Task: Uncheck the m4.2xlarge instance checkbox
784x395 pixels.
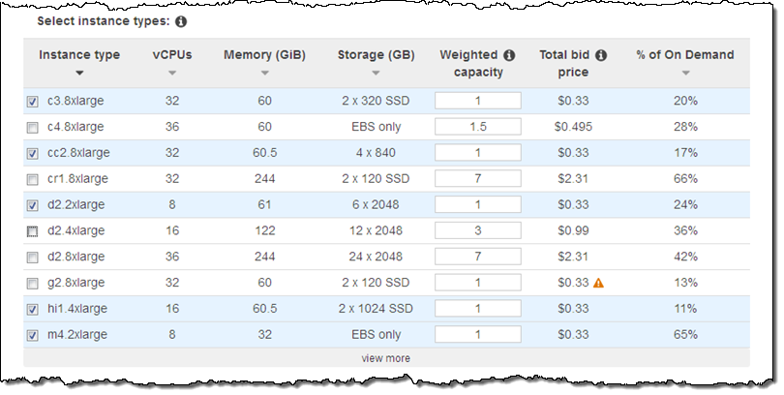Action: click(33, 335)
